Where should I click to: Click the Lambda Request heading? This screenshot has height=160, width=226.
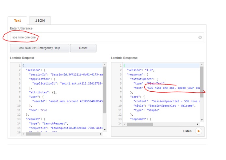pos(22,58)
